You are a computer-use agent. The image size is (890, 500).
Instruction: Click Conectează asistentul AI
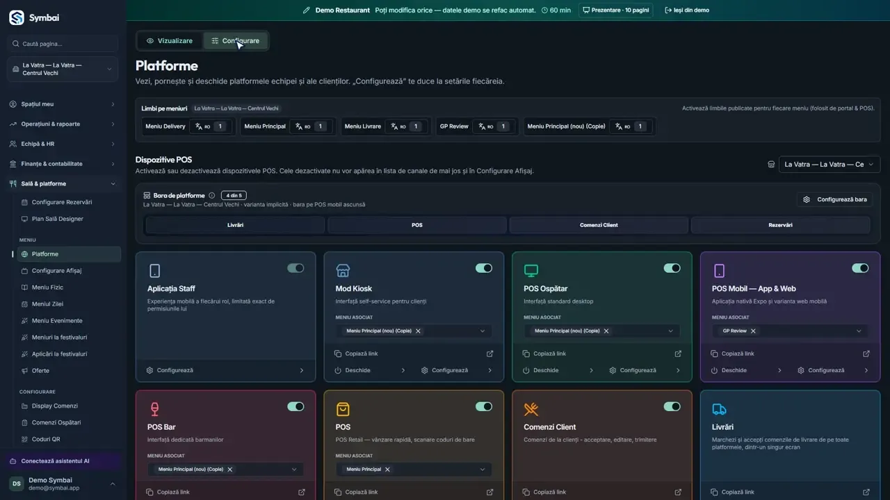(63, 461)
